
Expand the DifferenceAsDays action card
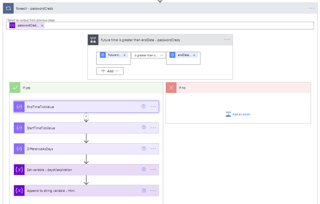point(86,149)
